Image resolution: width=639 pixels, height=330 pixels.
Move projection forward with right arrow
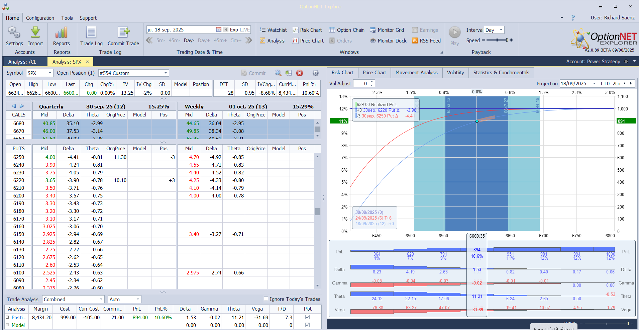631,83
